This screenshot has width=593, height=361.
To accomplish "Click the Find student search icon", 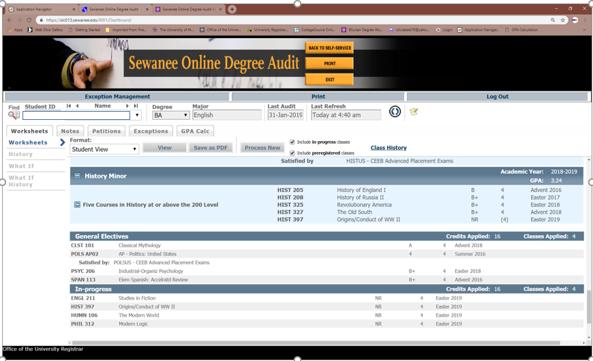I will click(x=14, y=115).
